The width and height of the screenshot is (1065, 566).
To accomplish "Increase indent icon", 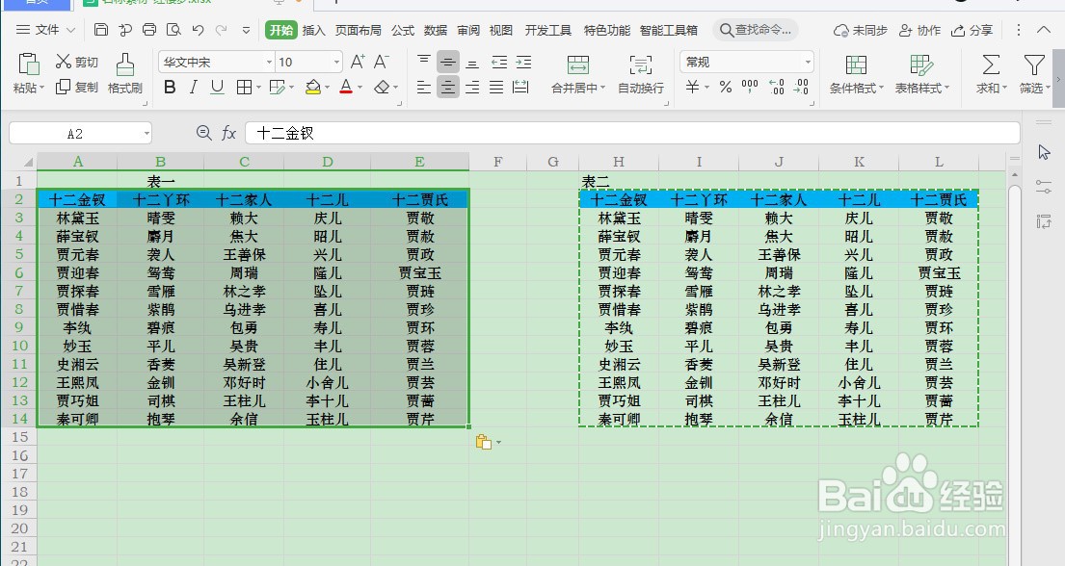I will tap(523, 63).
